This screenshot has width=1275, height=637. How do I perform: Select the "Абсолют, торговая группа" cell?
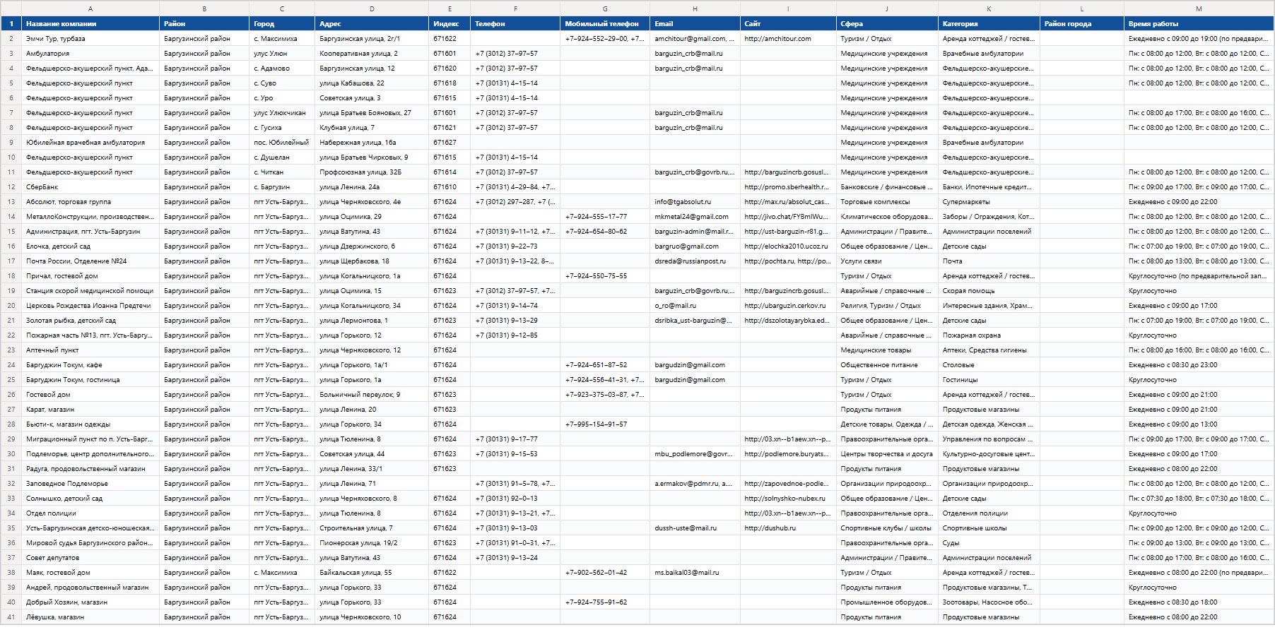coord(90,202)
